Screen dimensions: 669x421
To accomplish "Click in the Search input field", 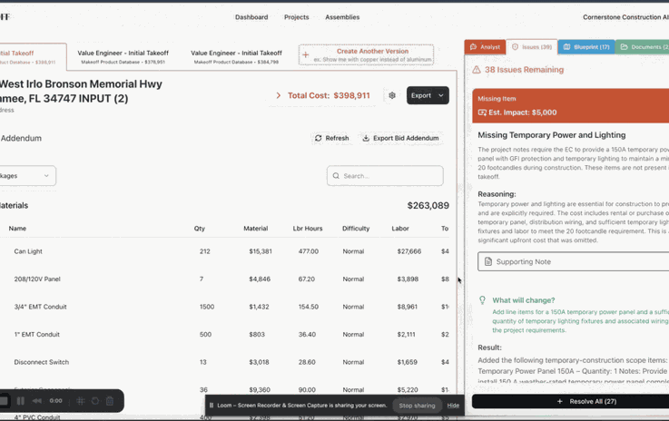I will (385, 176).
